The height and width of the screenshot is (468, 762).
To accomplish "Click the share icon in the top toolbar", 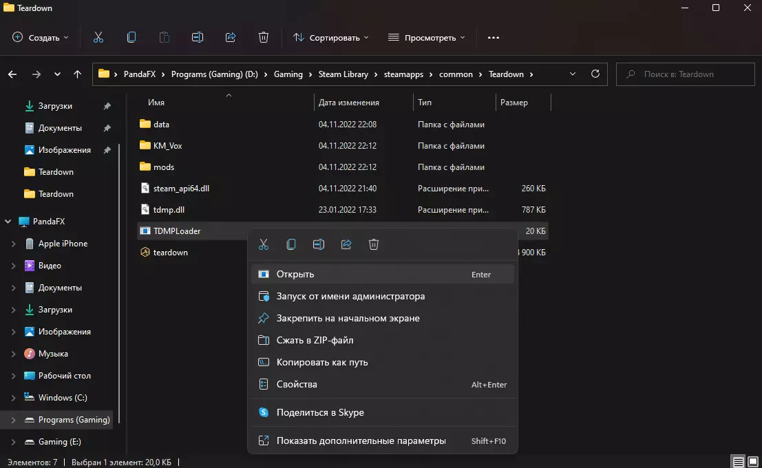I will (x=231, y=37).
